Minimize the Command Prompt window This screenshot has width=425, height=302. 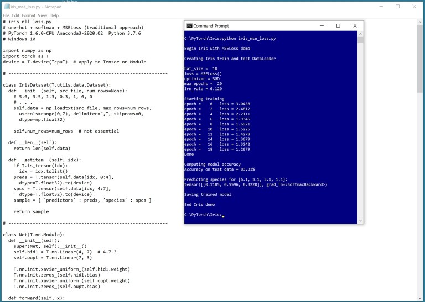point(322,26)
